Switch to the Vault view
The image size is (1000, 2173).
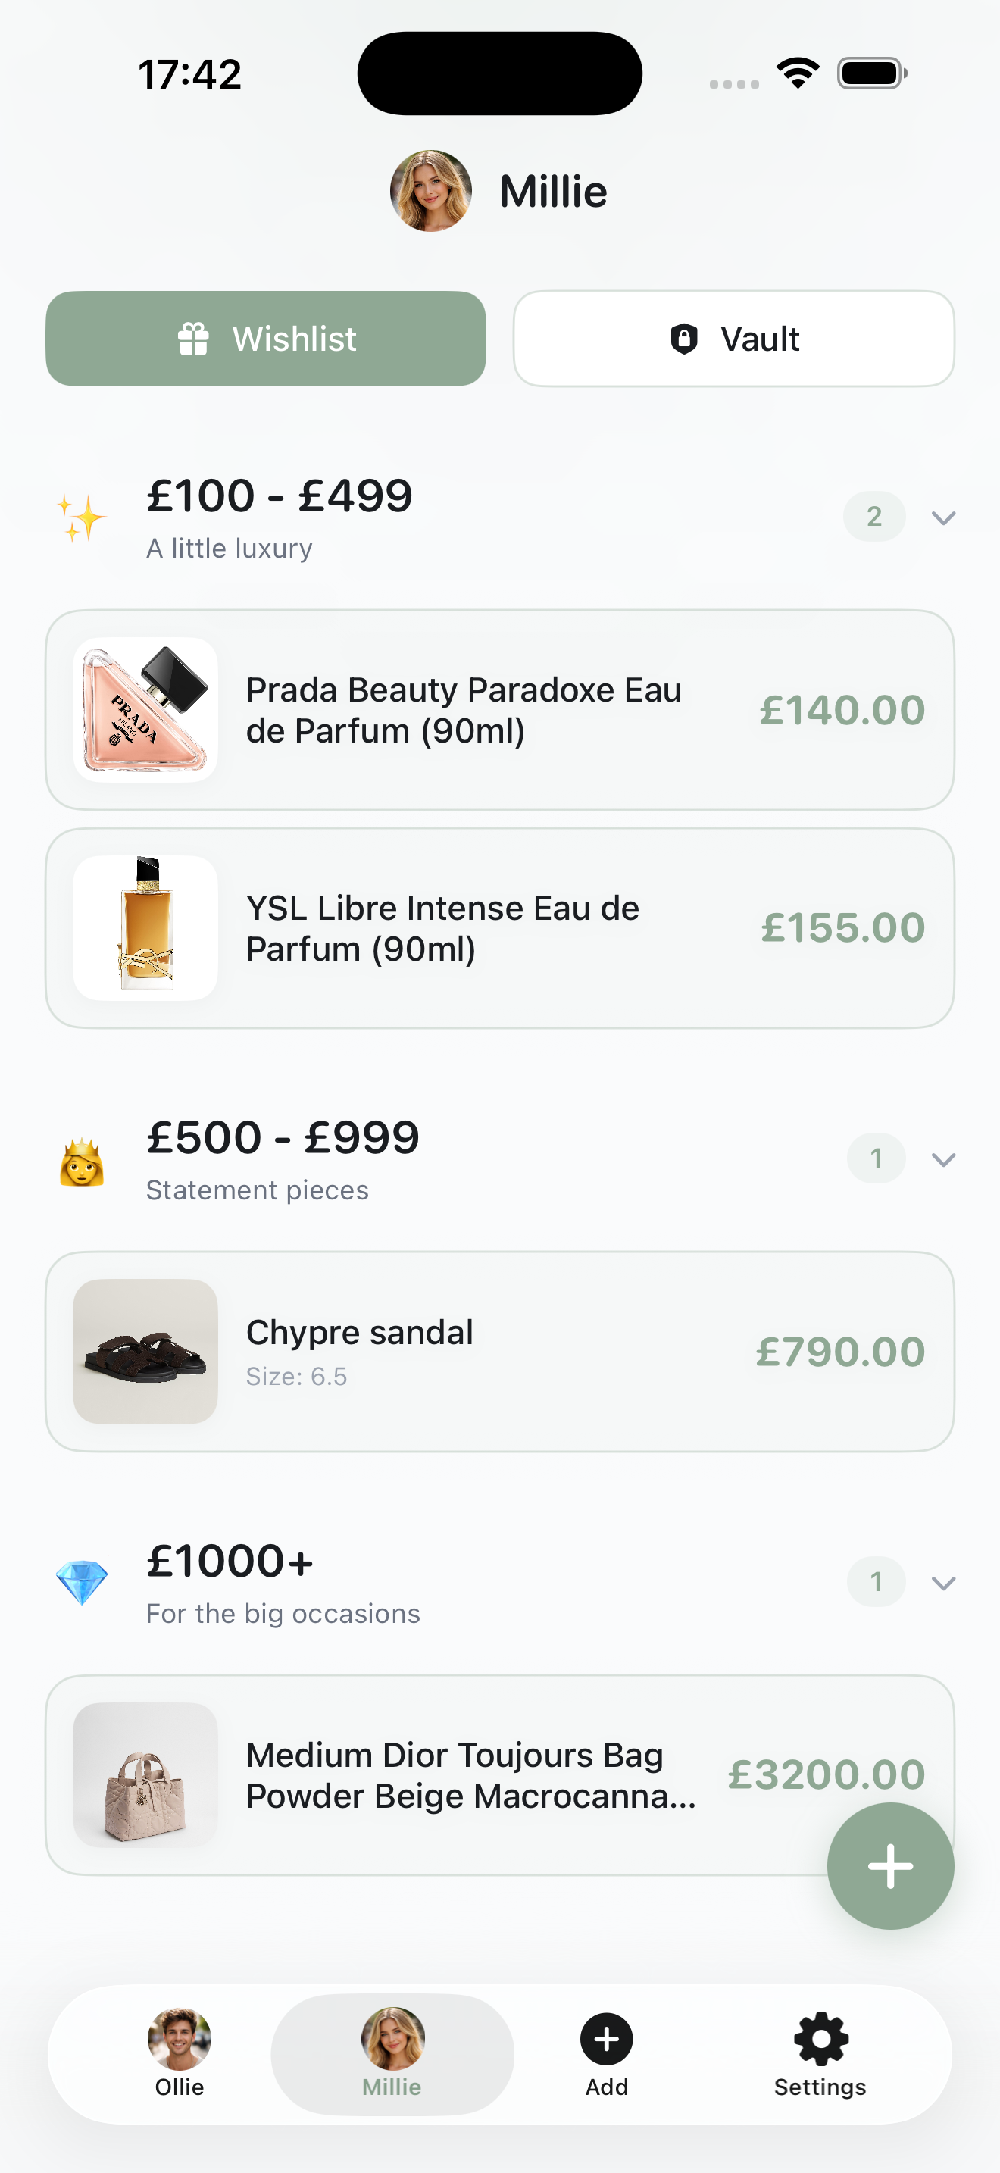point(733,339)
